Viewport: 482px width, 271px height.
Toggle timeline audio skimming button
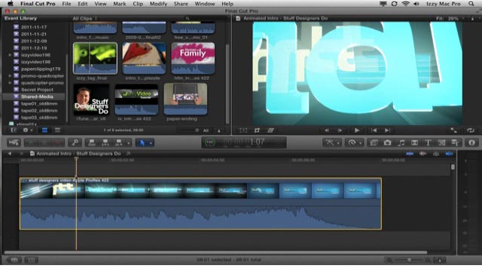point(423,154)
